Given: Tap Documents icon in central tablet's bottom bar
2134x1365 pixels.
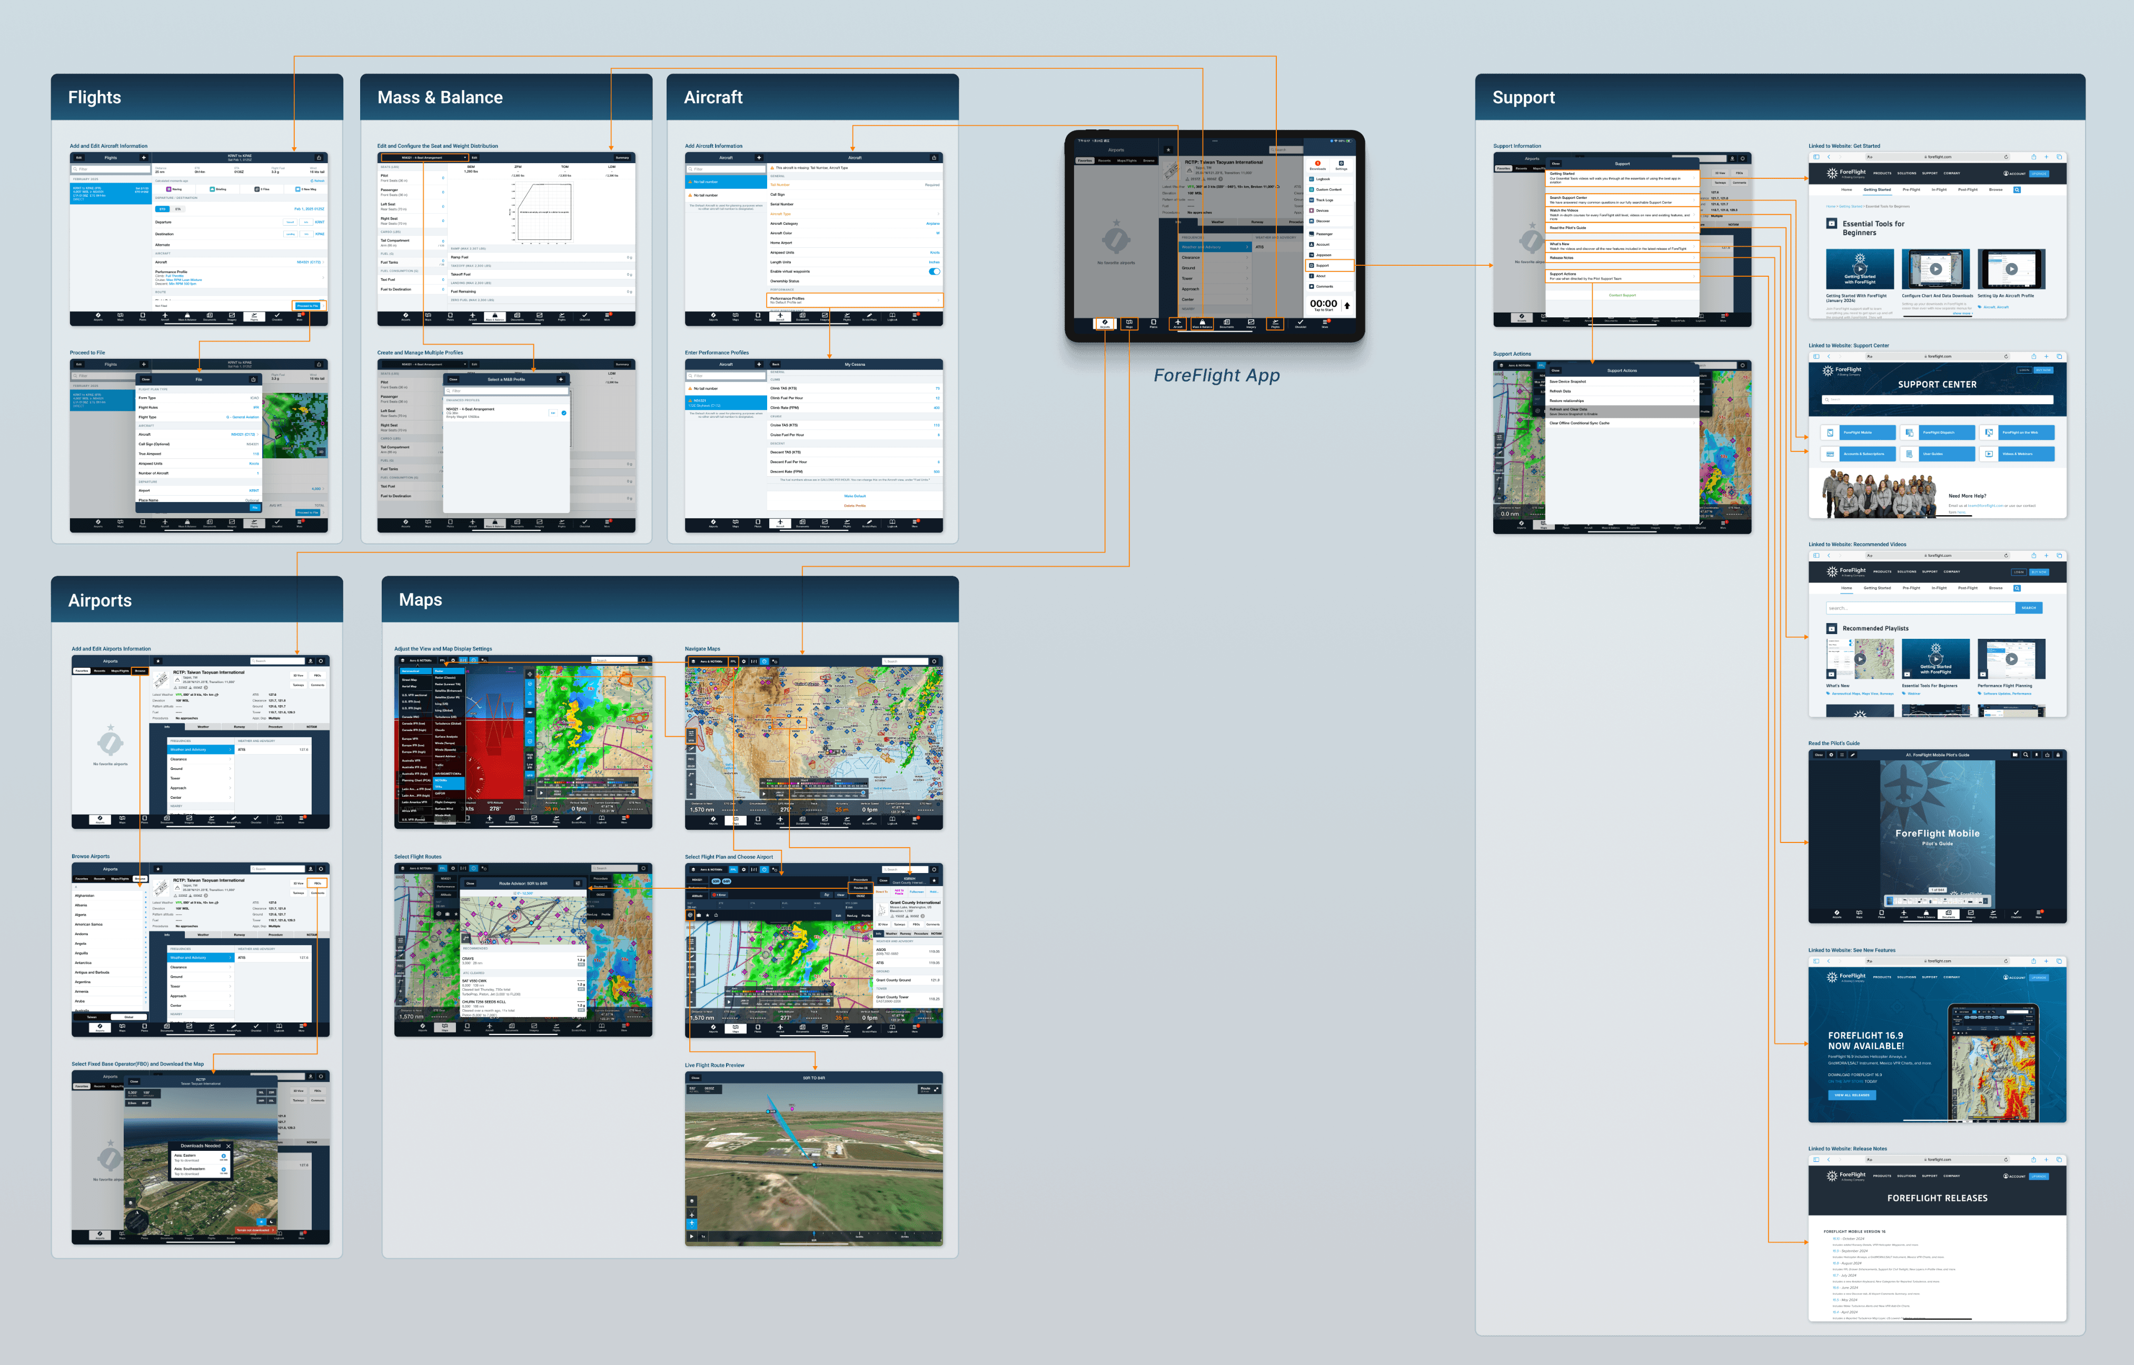Looking at the screenshot, I should tap(1227, 324).
